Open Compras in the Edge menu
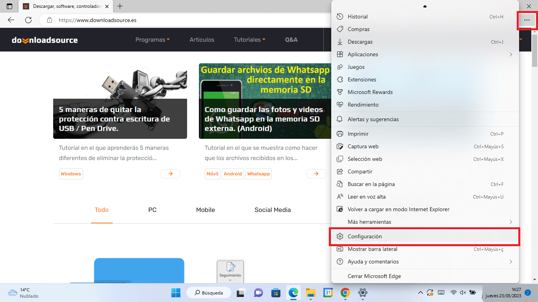538x302 pixels. click(x=425, y=29)
